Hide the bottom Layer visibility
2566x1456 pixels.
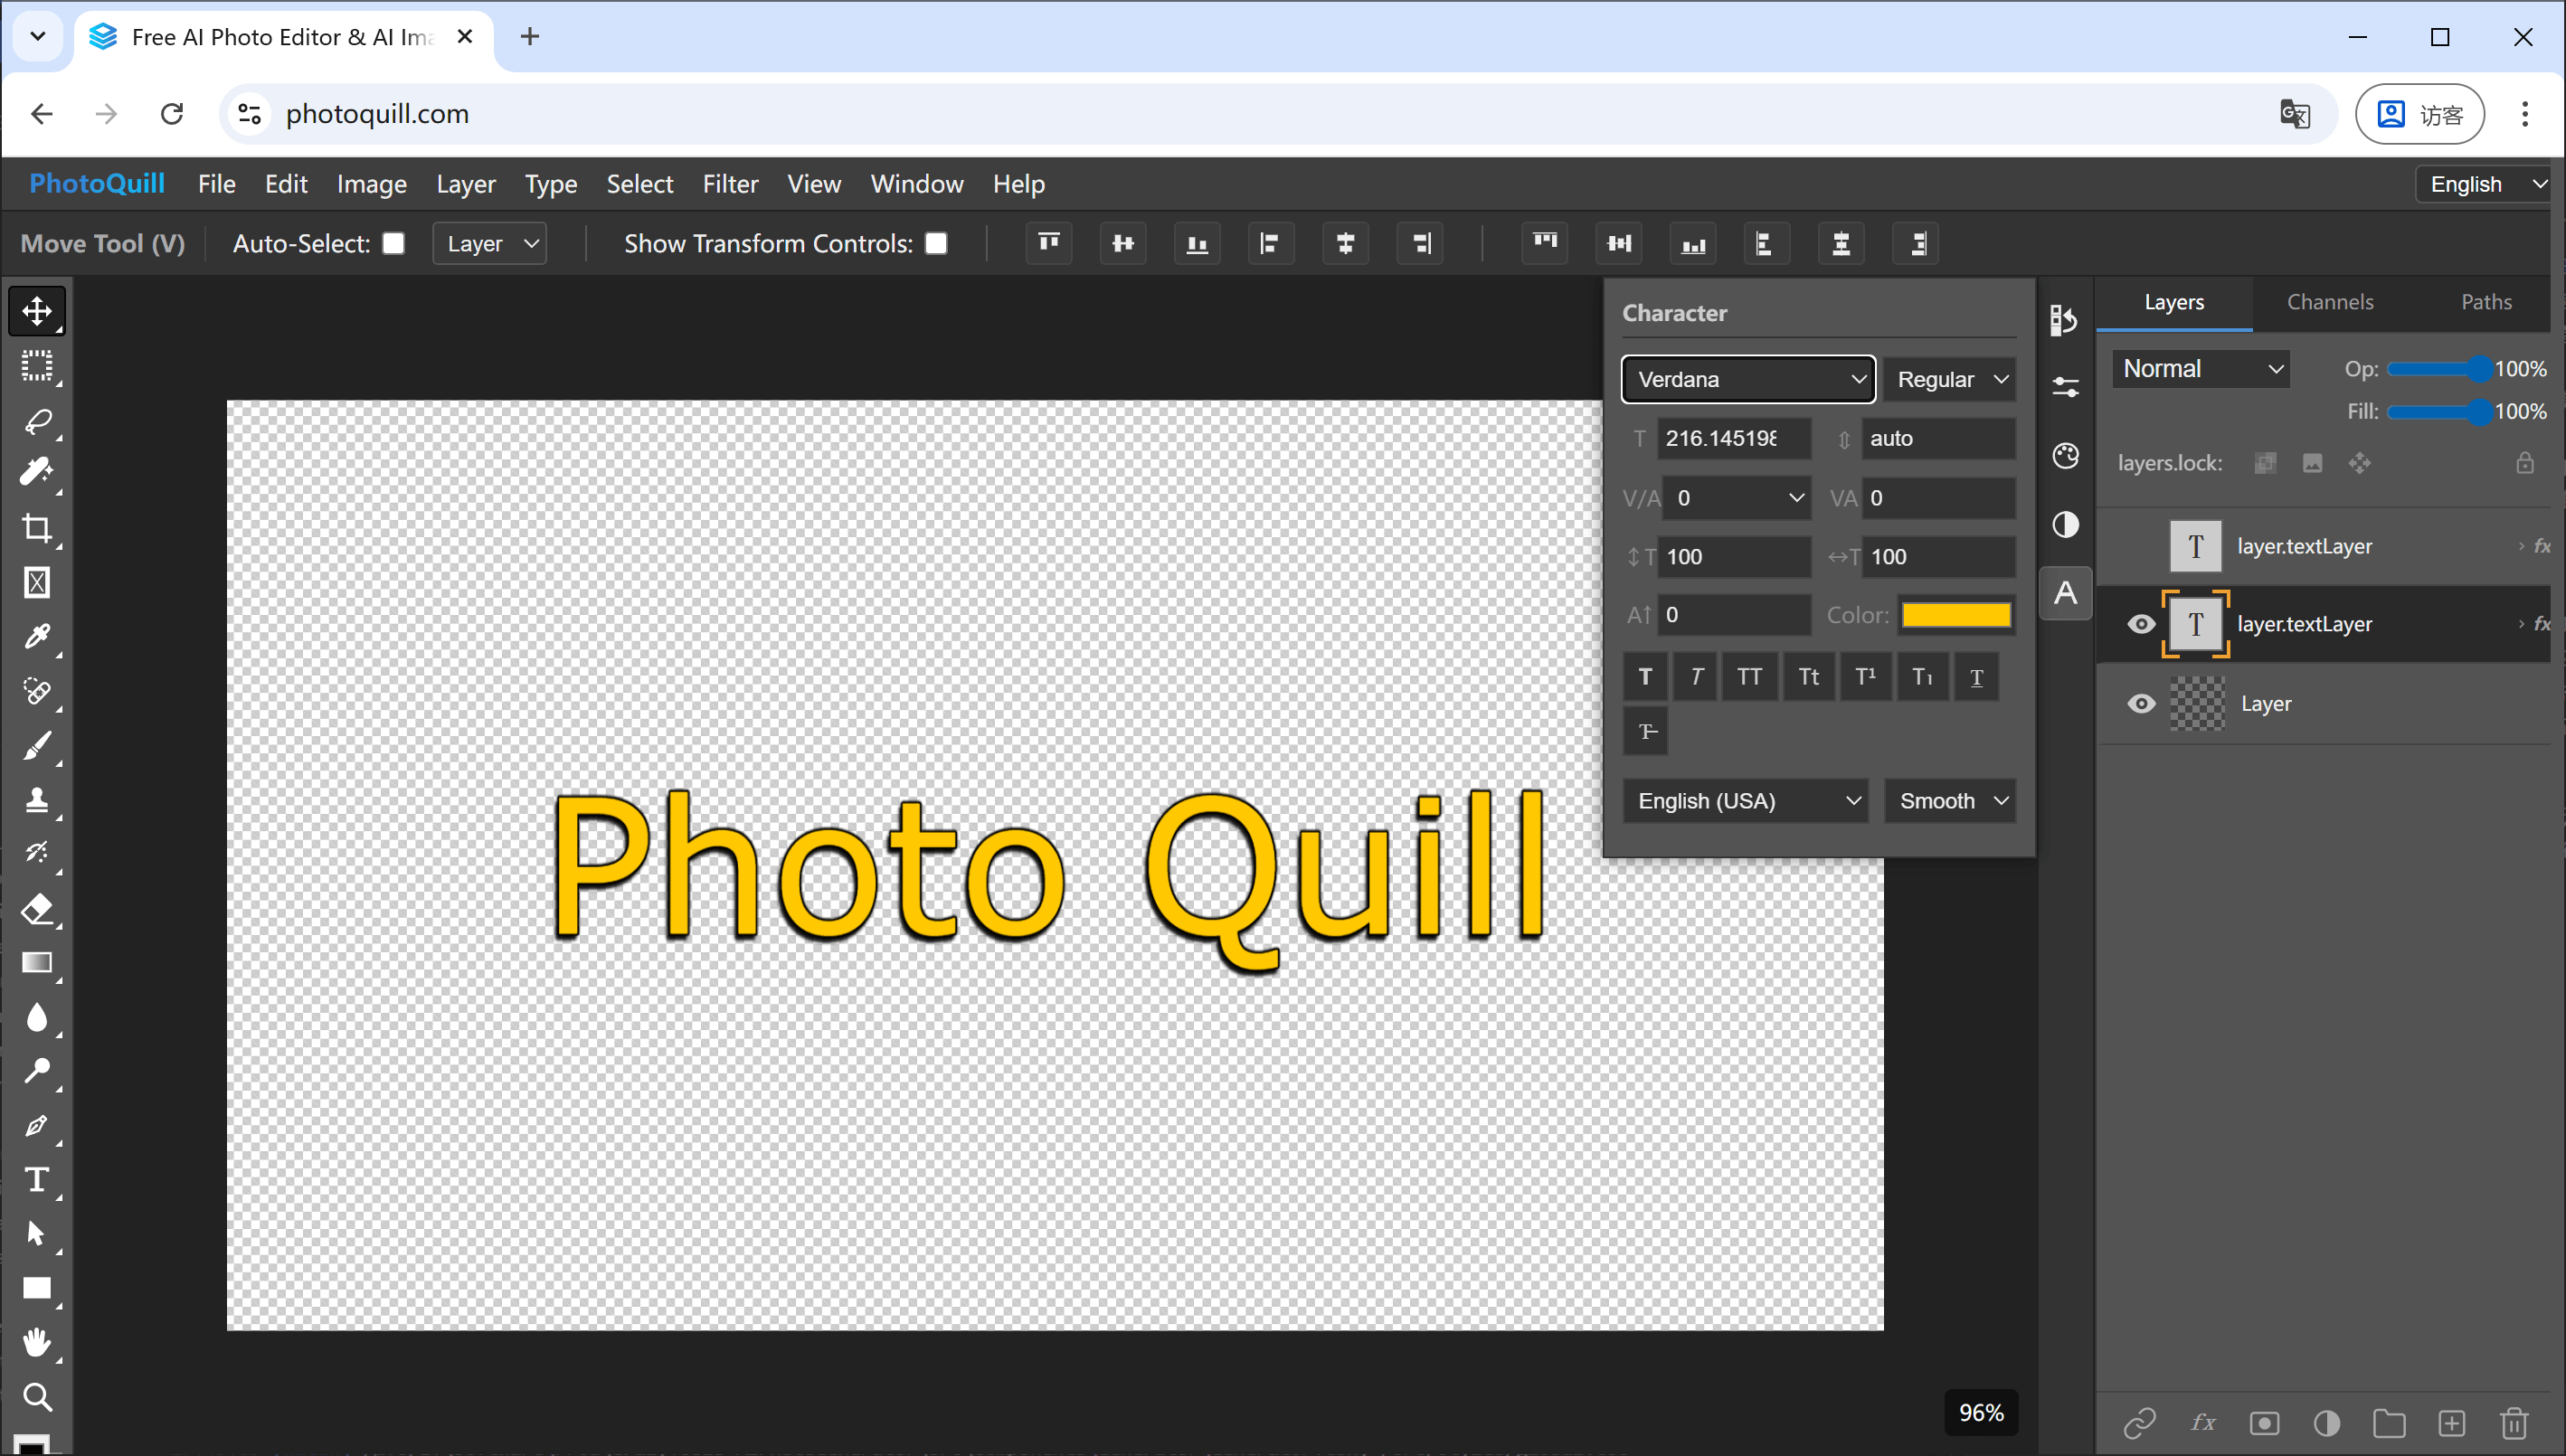pyautogui.click(x=2141, y=703)
